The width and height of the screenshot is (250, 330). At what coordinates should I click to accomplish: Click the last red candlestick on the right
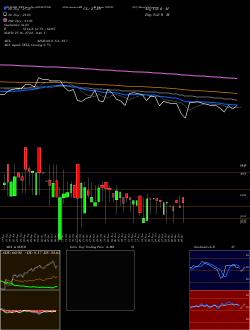pos(183,200)
